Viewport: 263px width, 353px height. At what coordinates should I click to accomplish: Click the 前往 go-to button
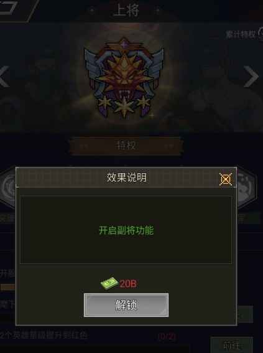click(x=232, y=345)
